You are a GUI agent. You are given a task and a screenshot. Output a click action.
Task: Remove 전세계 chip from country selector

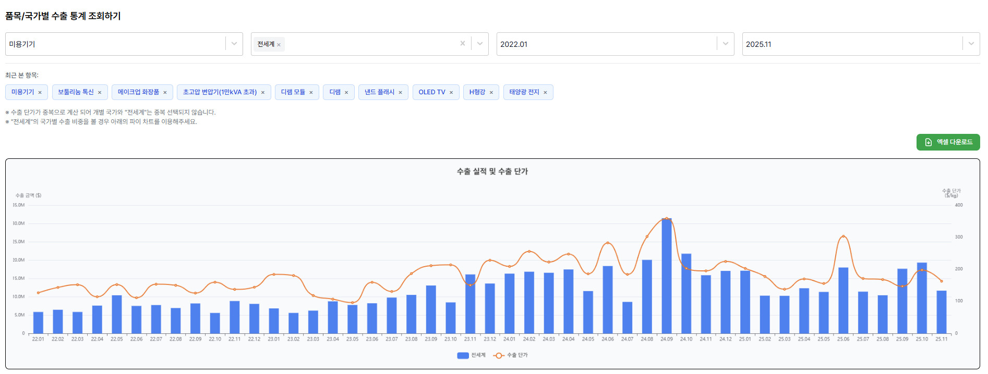(279, 45)
